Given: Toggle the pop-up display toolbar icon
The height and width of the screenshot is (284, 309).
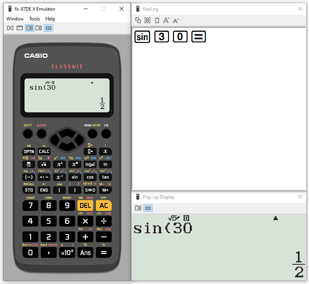Looking at the screenshot, I should coord(29,28).
